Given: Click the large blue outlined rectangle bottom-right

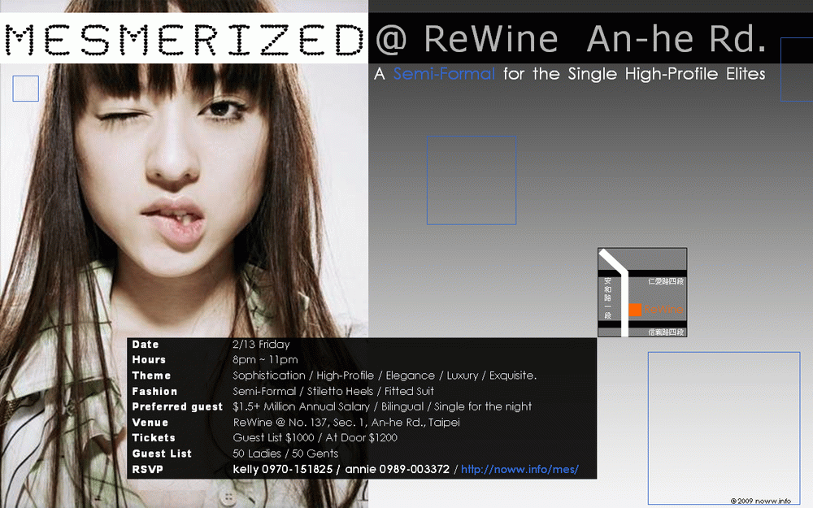Looking at the screenshot, I should coord(724,428).
